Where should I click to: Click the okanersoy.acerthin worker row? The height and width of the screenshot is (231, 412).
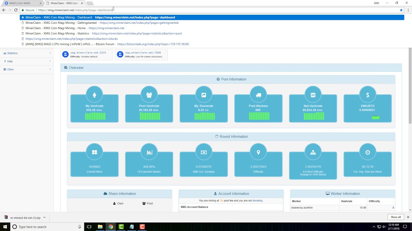pos(342,208)
